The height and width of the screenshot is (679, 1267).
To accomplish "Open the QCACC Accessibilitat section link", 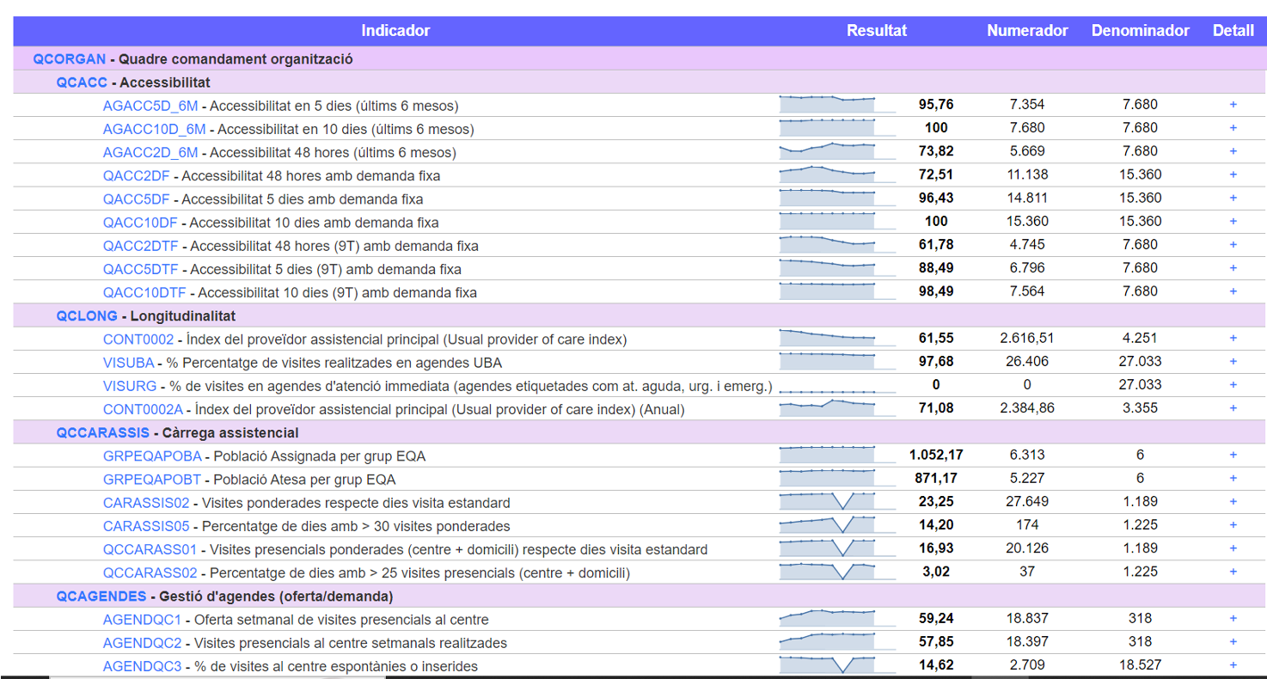I will pos(82,83).
